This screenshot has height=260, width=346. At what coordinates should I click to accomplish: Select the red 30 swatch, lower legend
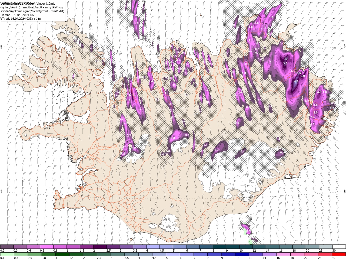pos(339,254)
